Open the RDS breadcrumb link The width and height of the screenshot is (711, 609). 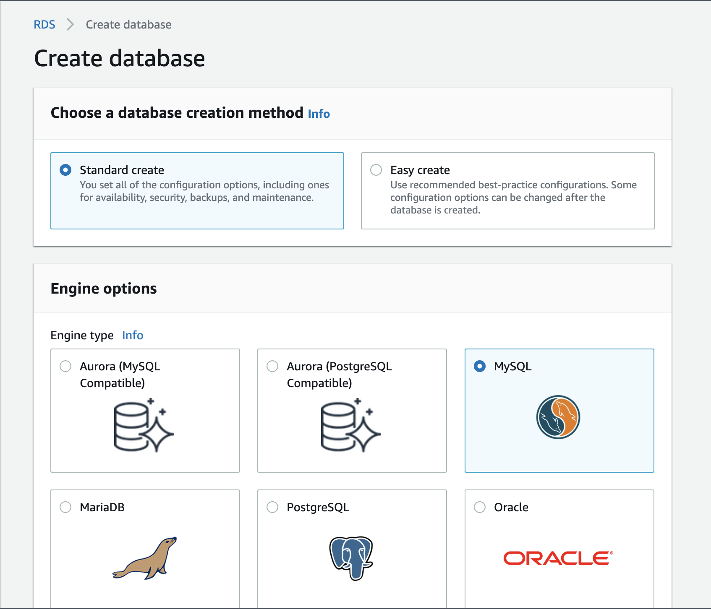[x=44, y=25]
